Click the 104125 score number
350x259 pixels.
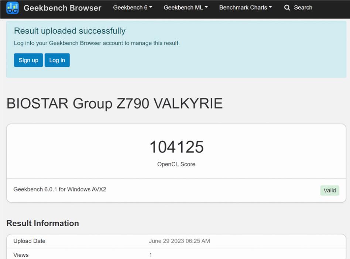click(176, 148)
